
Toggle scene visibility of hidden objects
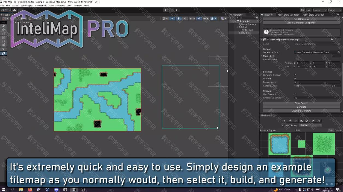coord(199,19)
